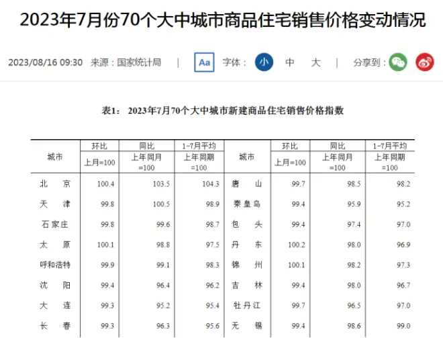Screen dimensions: 443x338
Task: Click the 分享到 share label
Action: [369, 62]
